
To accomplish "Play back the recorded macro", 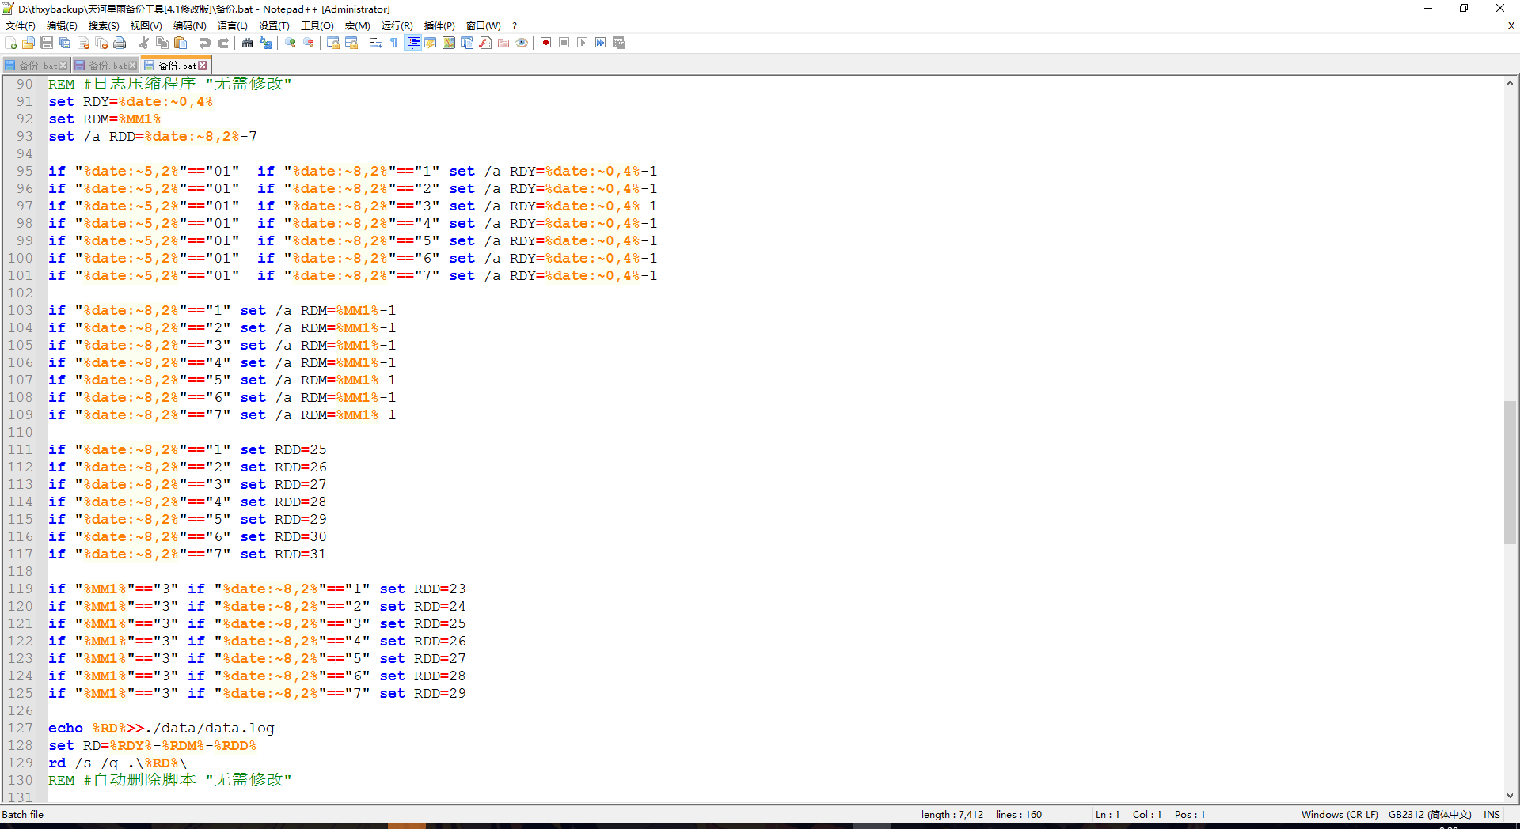I will click(x=583, y=43).
